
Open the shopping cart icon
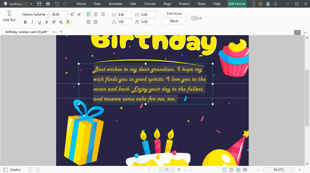260,4
